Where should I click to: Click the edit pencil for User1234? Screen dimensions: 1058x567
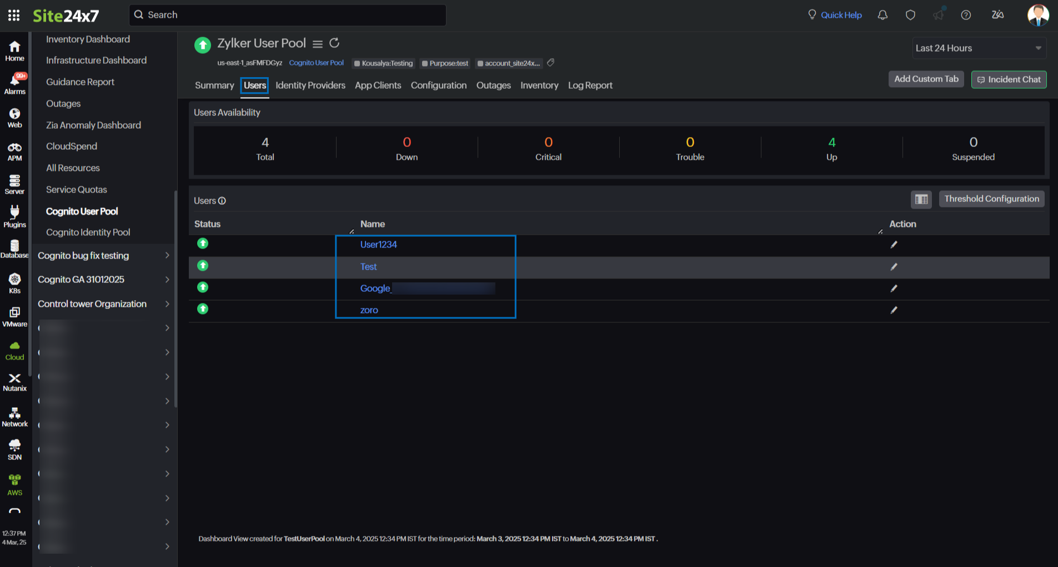point(894,245)
